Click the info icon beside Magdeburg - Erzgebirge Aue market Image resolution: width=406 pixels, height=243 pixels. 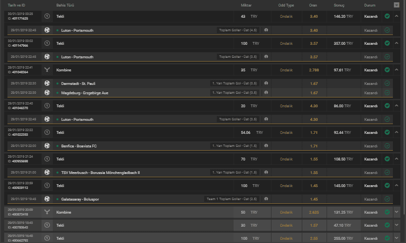[266, 92]
